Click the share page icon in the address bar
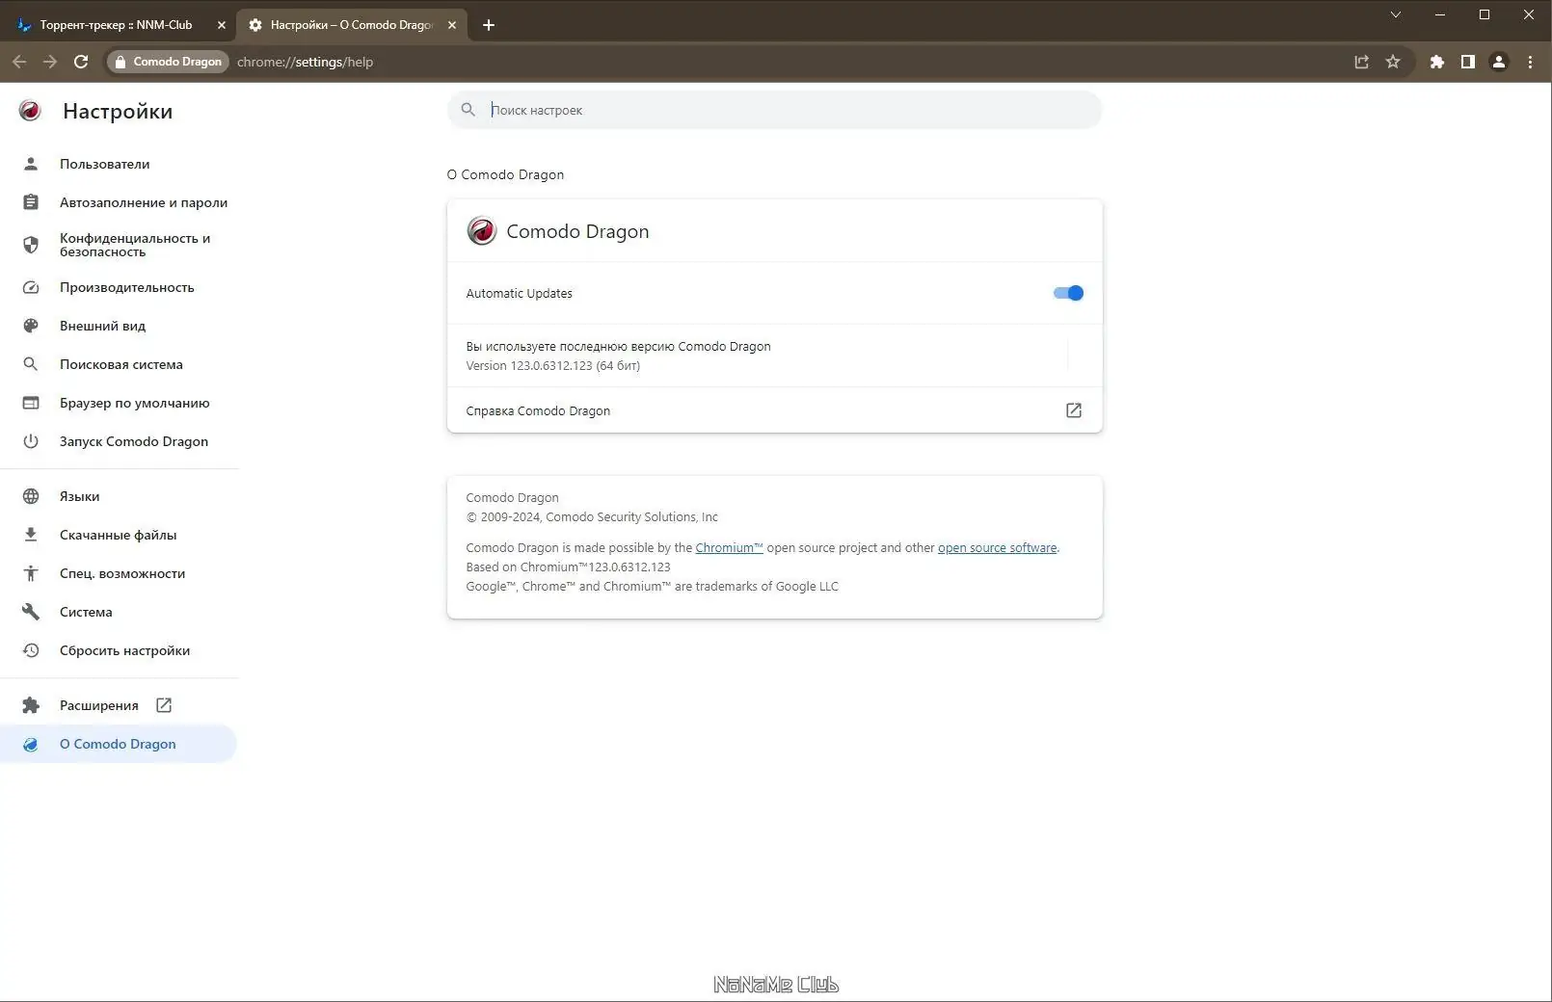This screenshot has height=1002, width=1552. [x=1362, y=62]
